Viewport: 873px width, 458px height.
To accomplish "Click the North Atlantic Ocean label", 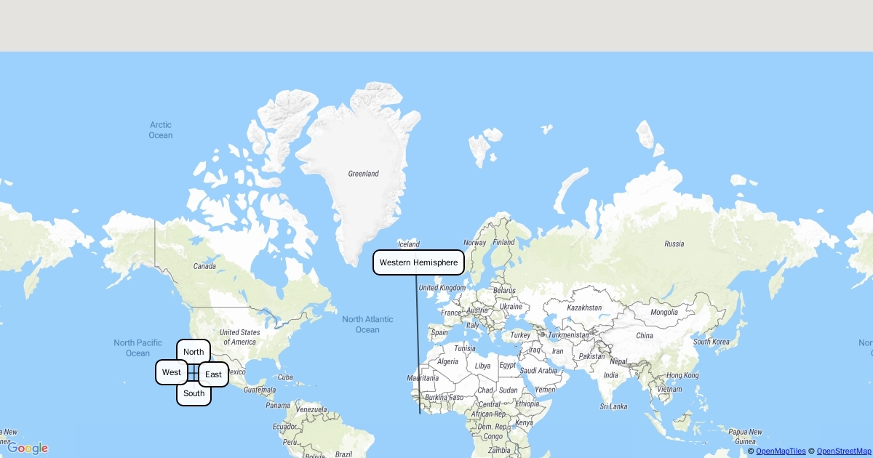I will pyautogui.click(x=367, y=324).
